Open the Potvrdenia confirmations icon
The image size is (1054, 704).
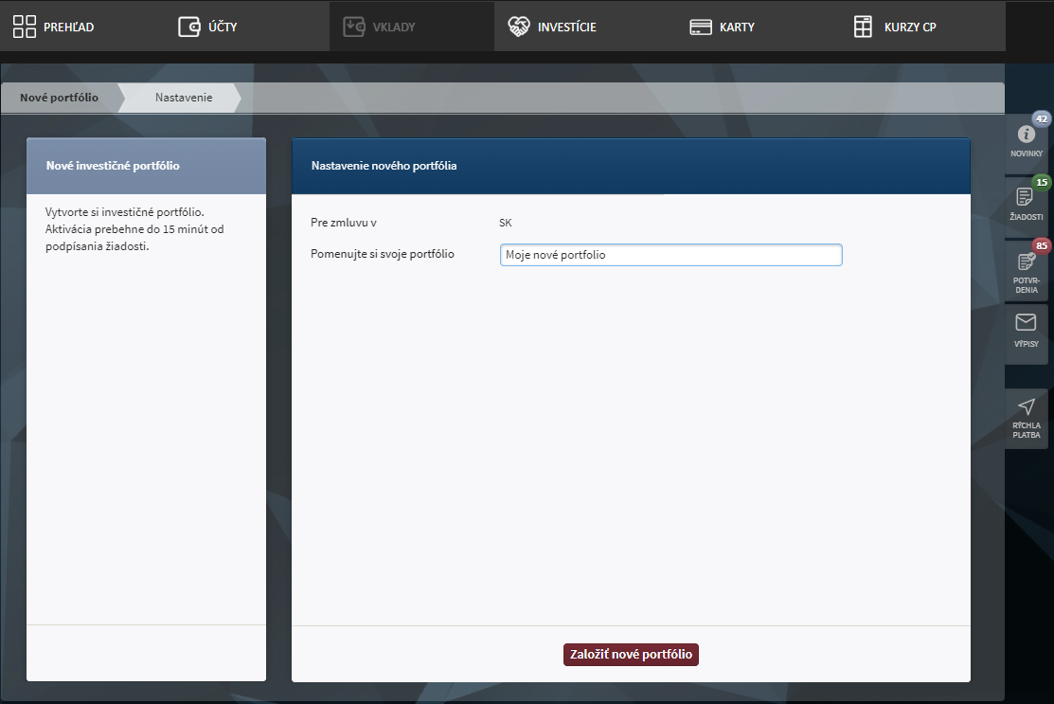1025,262
